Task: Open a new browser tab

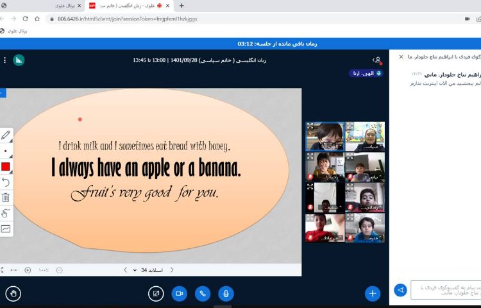Action: tap(181, 5)
